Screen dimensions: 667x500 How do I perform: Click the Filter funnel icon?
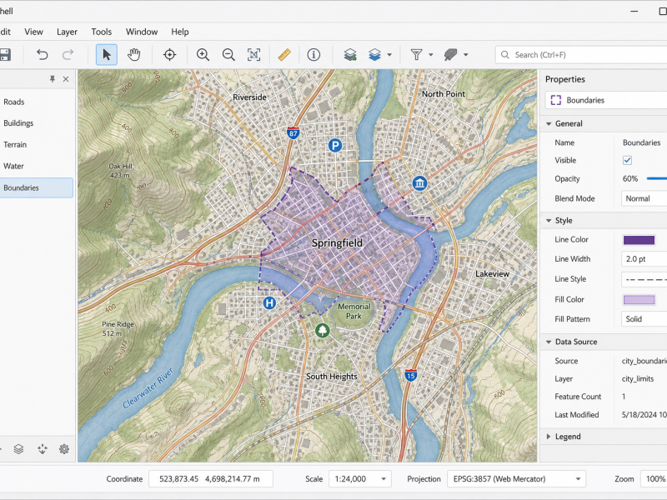coord(416,54)
